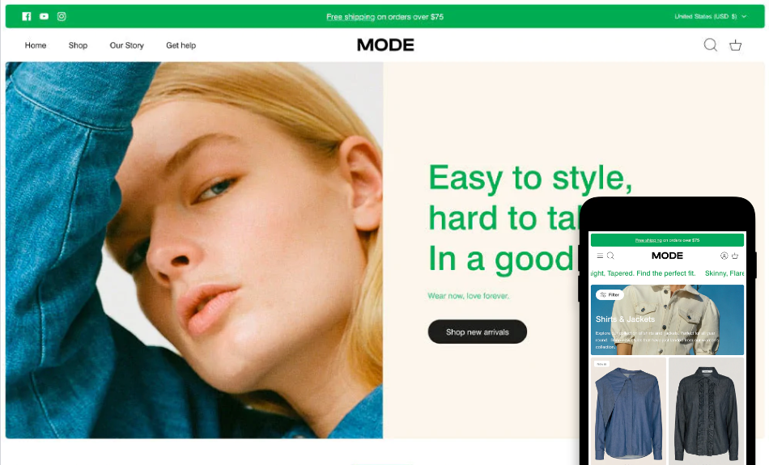
Task: Open the Filter button on phone mockup
Action: [x=610, y=295]
